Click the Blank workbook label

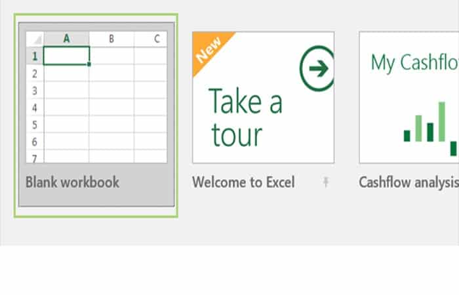72,182
